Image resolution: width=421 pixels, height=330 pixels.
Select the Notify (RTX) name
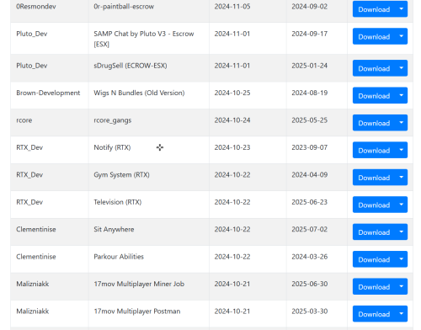pyautogui.click(x=112, y=147)
